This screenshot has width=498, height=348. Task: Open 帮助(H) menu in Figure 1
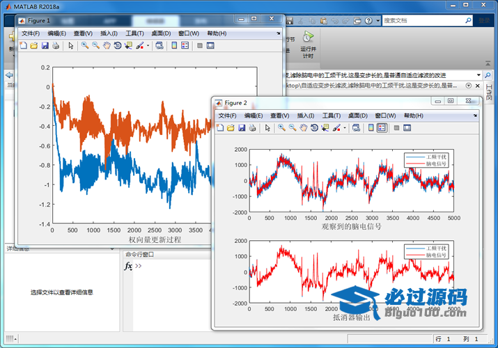click(x=217, y=33)
